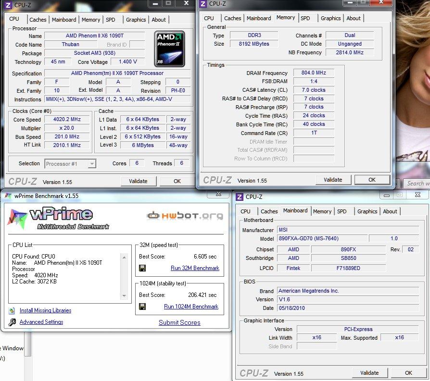Click the 32M best score 6.605 sec
Image resolution: width=430 pixels, height=381 pixels.
click(205, 257)
